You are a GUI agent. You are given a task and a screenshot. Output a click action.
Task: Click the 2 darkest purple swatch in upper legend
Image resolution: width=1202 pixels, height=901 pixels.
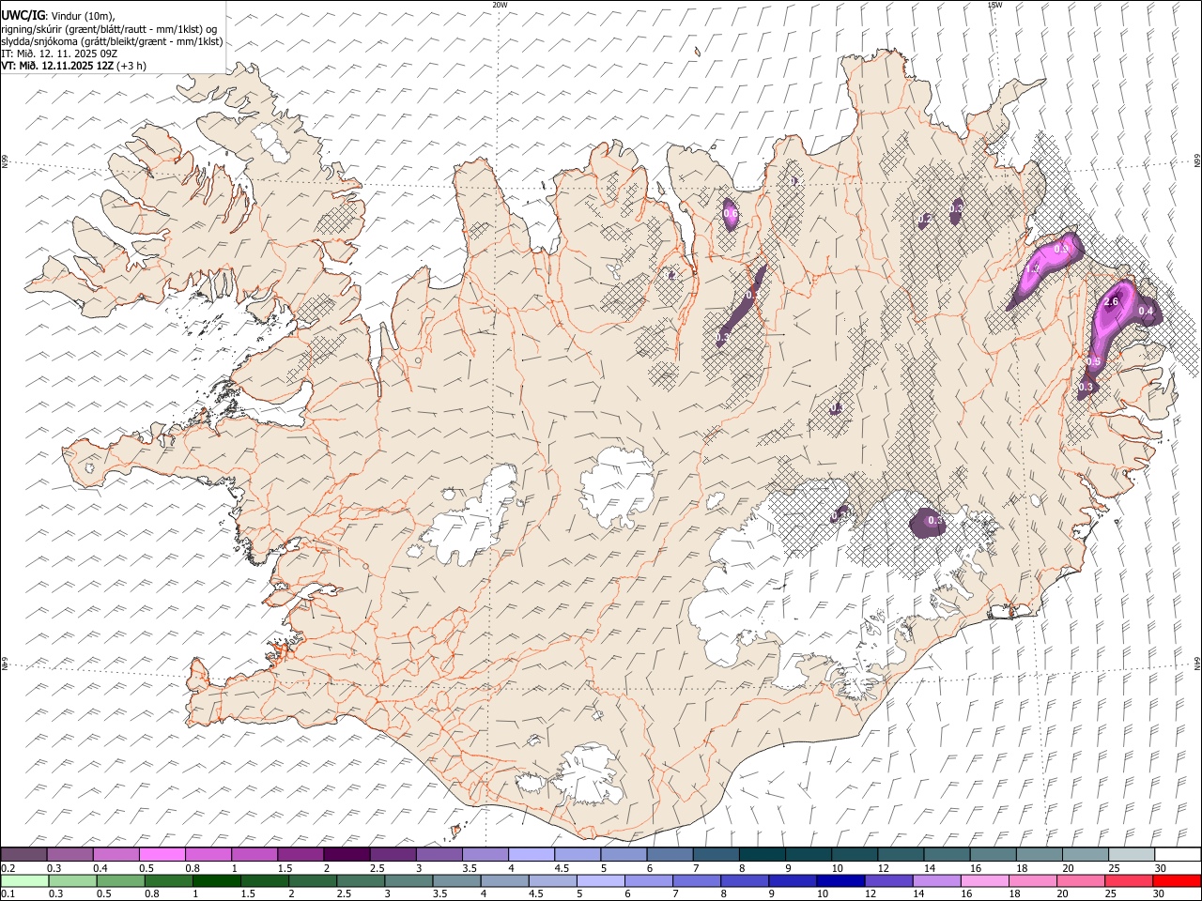[346, 854]
